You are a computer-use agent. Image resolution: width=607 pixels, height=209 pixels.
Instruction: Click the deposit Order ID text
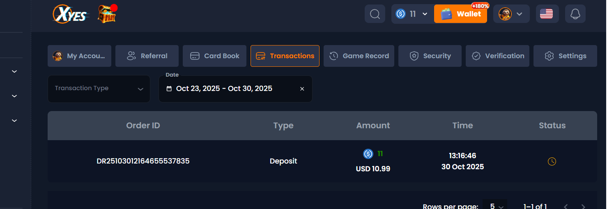[x=143, y=161]
